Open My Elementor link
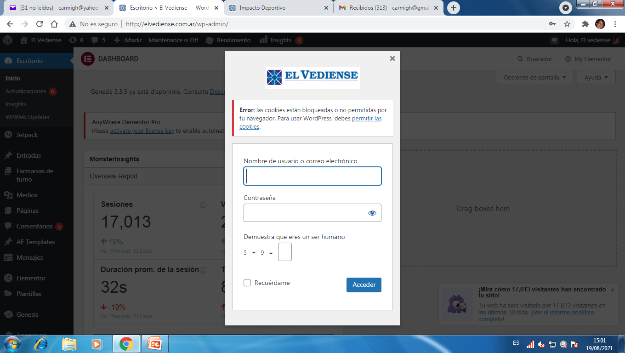The width and height of the screenshot is (625, 353). (588, 59)
